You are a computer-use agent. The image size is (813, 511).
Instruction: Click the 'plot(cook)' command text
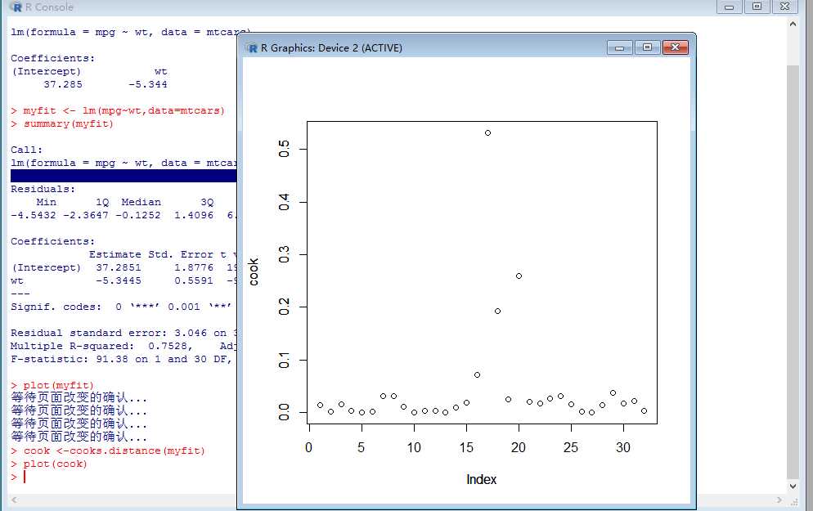[55, 464]
